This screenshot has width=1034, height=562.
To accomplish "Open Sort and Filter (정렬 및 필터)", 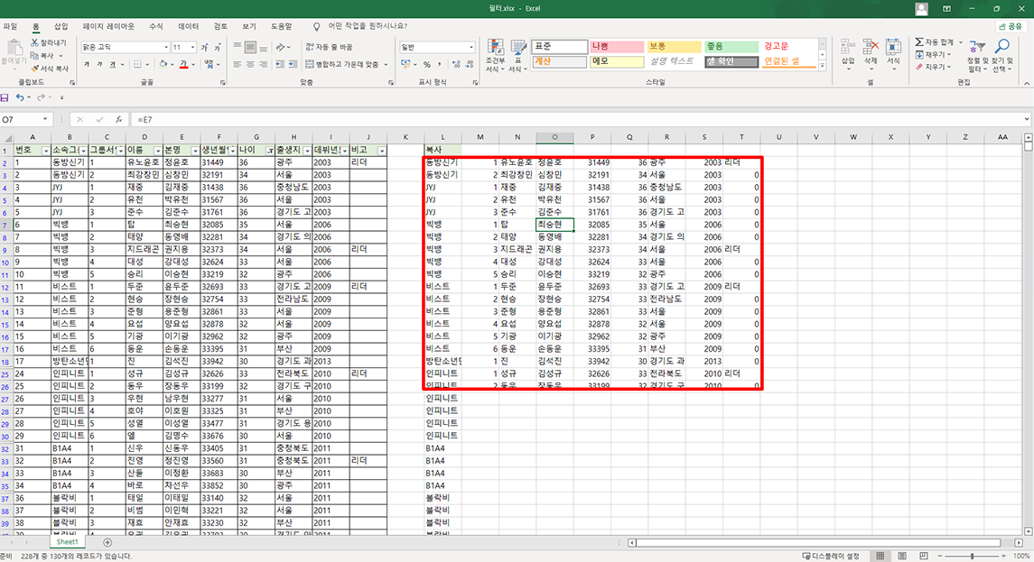I will [x=976, y=55].
